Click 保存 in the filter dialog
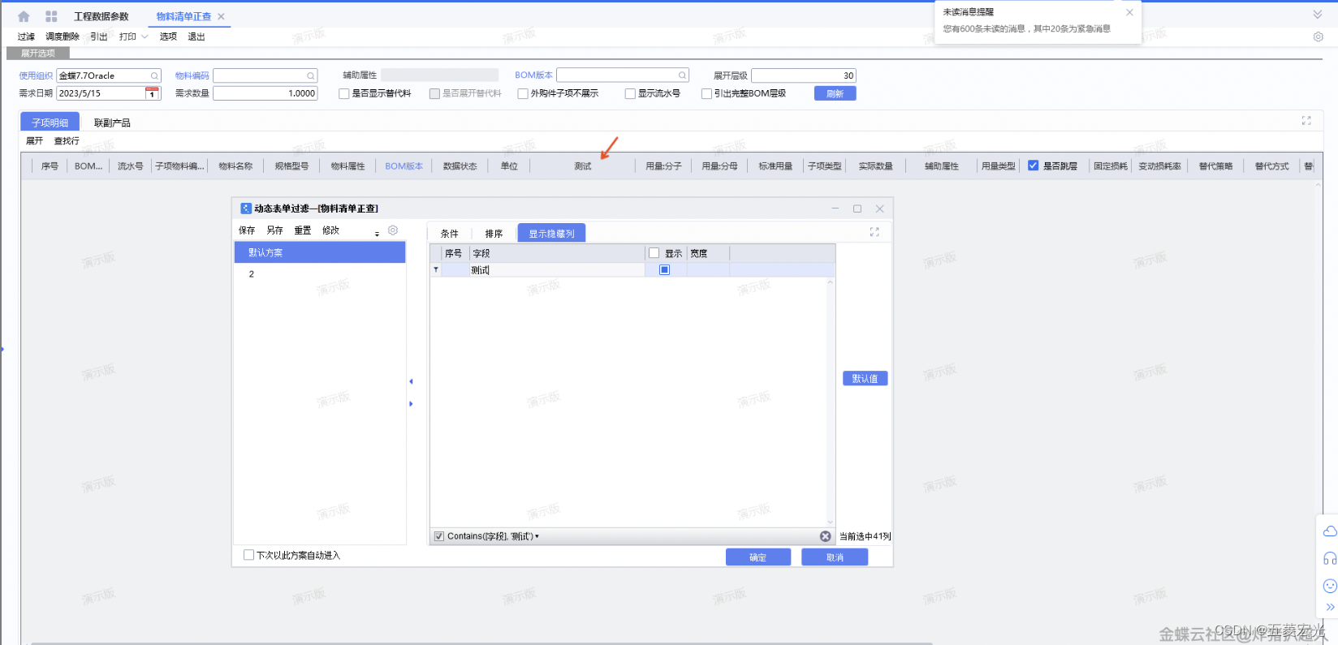 pyautogui.click(x=247, y=230)
